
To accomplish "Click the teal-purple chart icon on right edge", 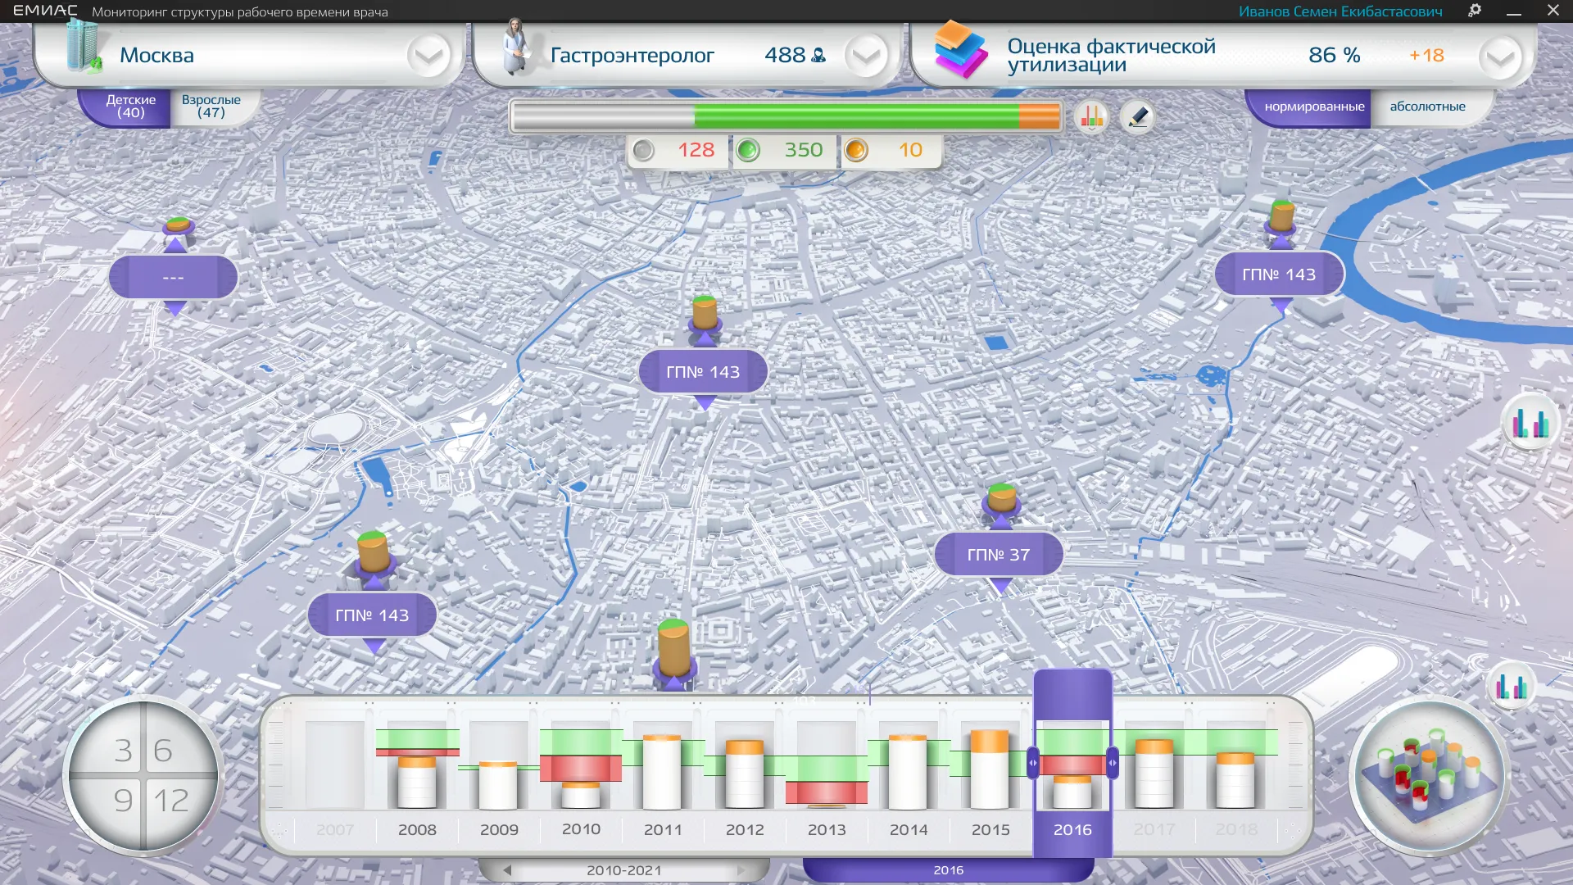I will [x=1530, y=423].
